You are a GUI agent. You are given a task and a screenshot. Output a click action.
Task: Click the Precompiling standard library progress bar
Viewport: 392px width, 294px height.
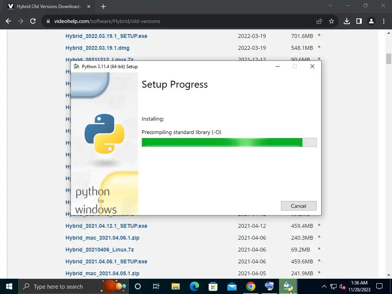(x=229, y=142)
